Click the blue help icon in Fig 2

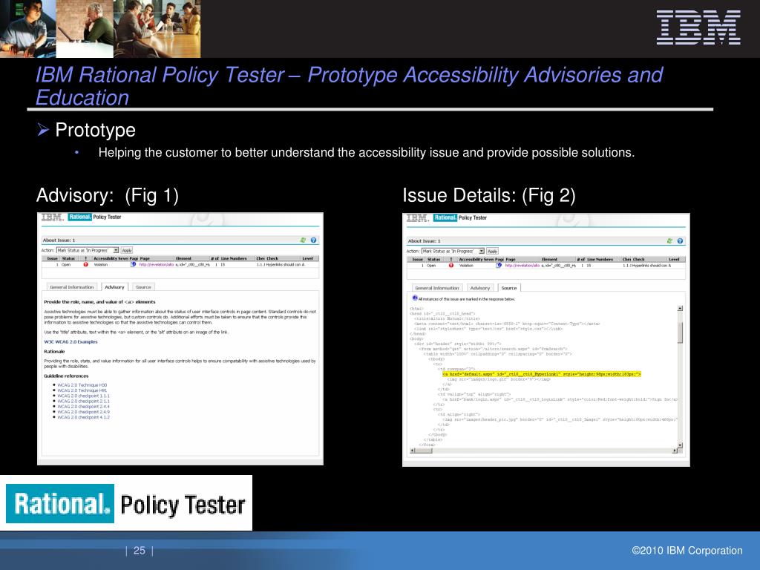click(x=680, y=241)
